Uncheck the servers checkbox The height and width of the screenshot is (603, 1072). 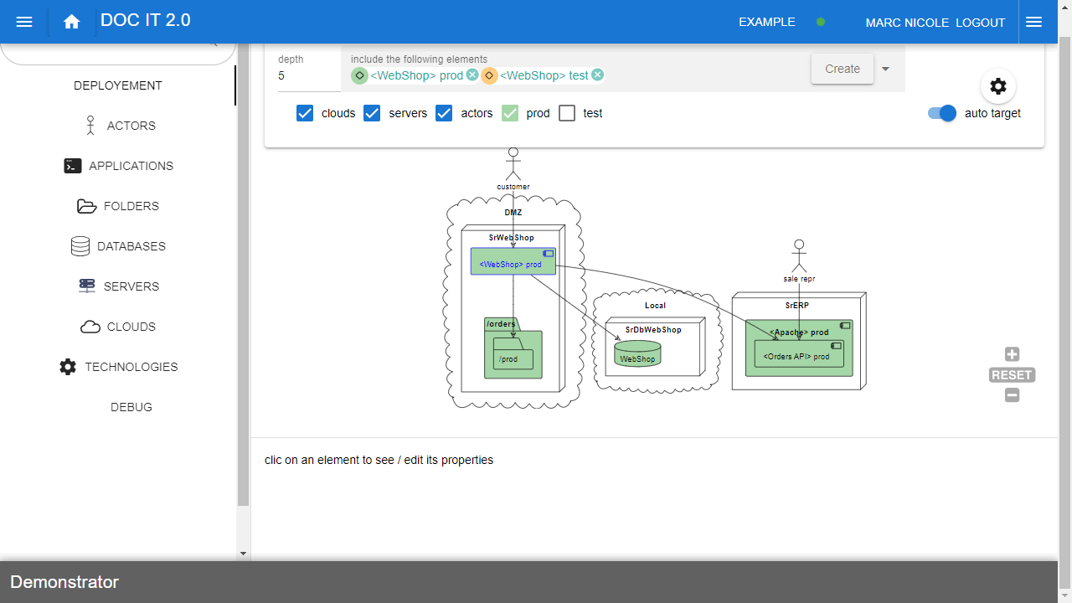point(372,113)
